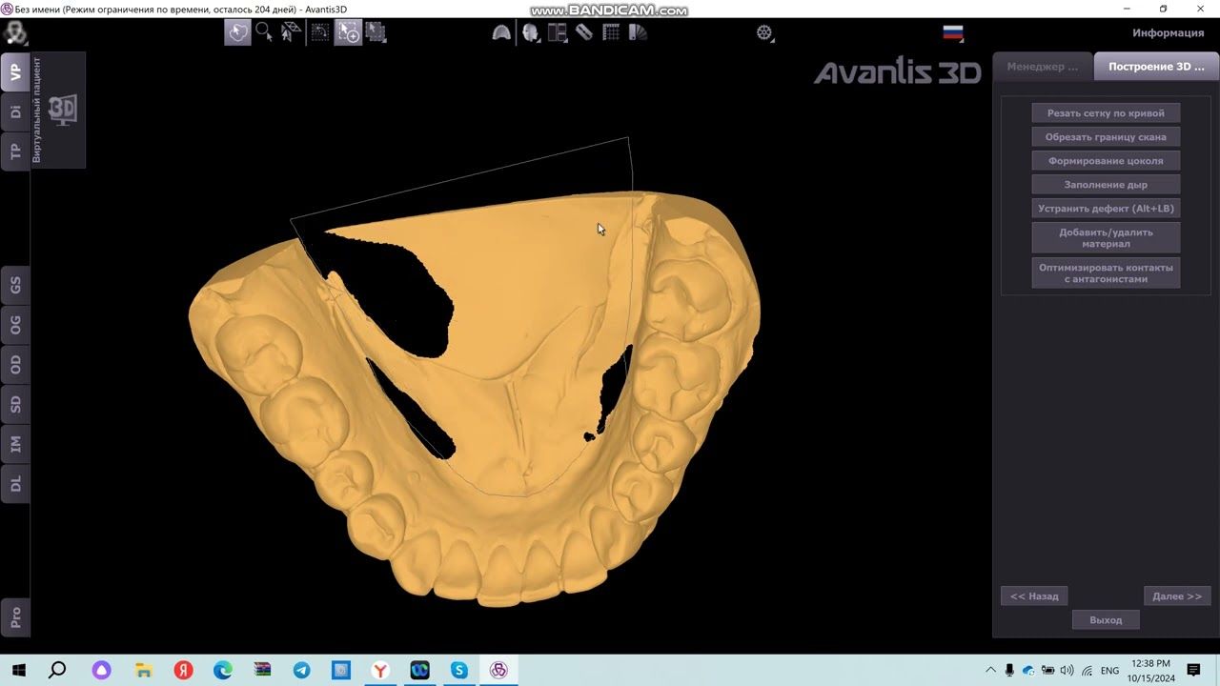Click the 3D virtual patient monitor icon

(62, 110)
